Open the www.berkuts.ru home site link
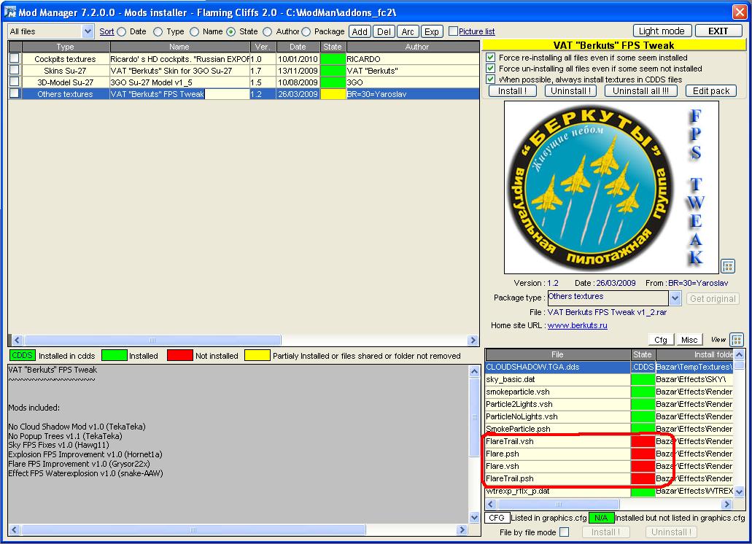This screenshot has height=544, width=752. [577, 325]
